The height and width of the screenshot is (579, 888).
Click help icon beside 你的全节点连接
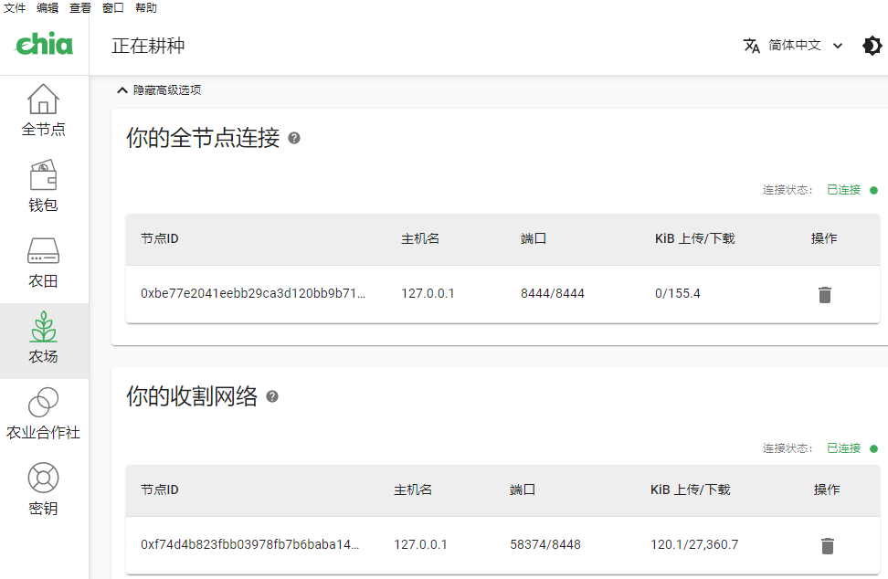[294, 138]
